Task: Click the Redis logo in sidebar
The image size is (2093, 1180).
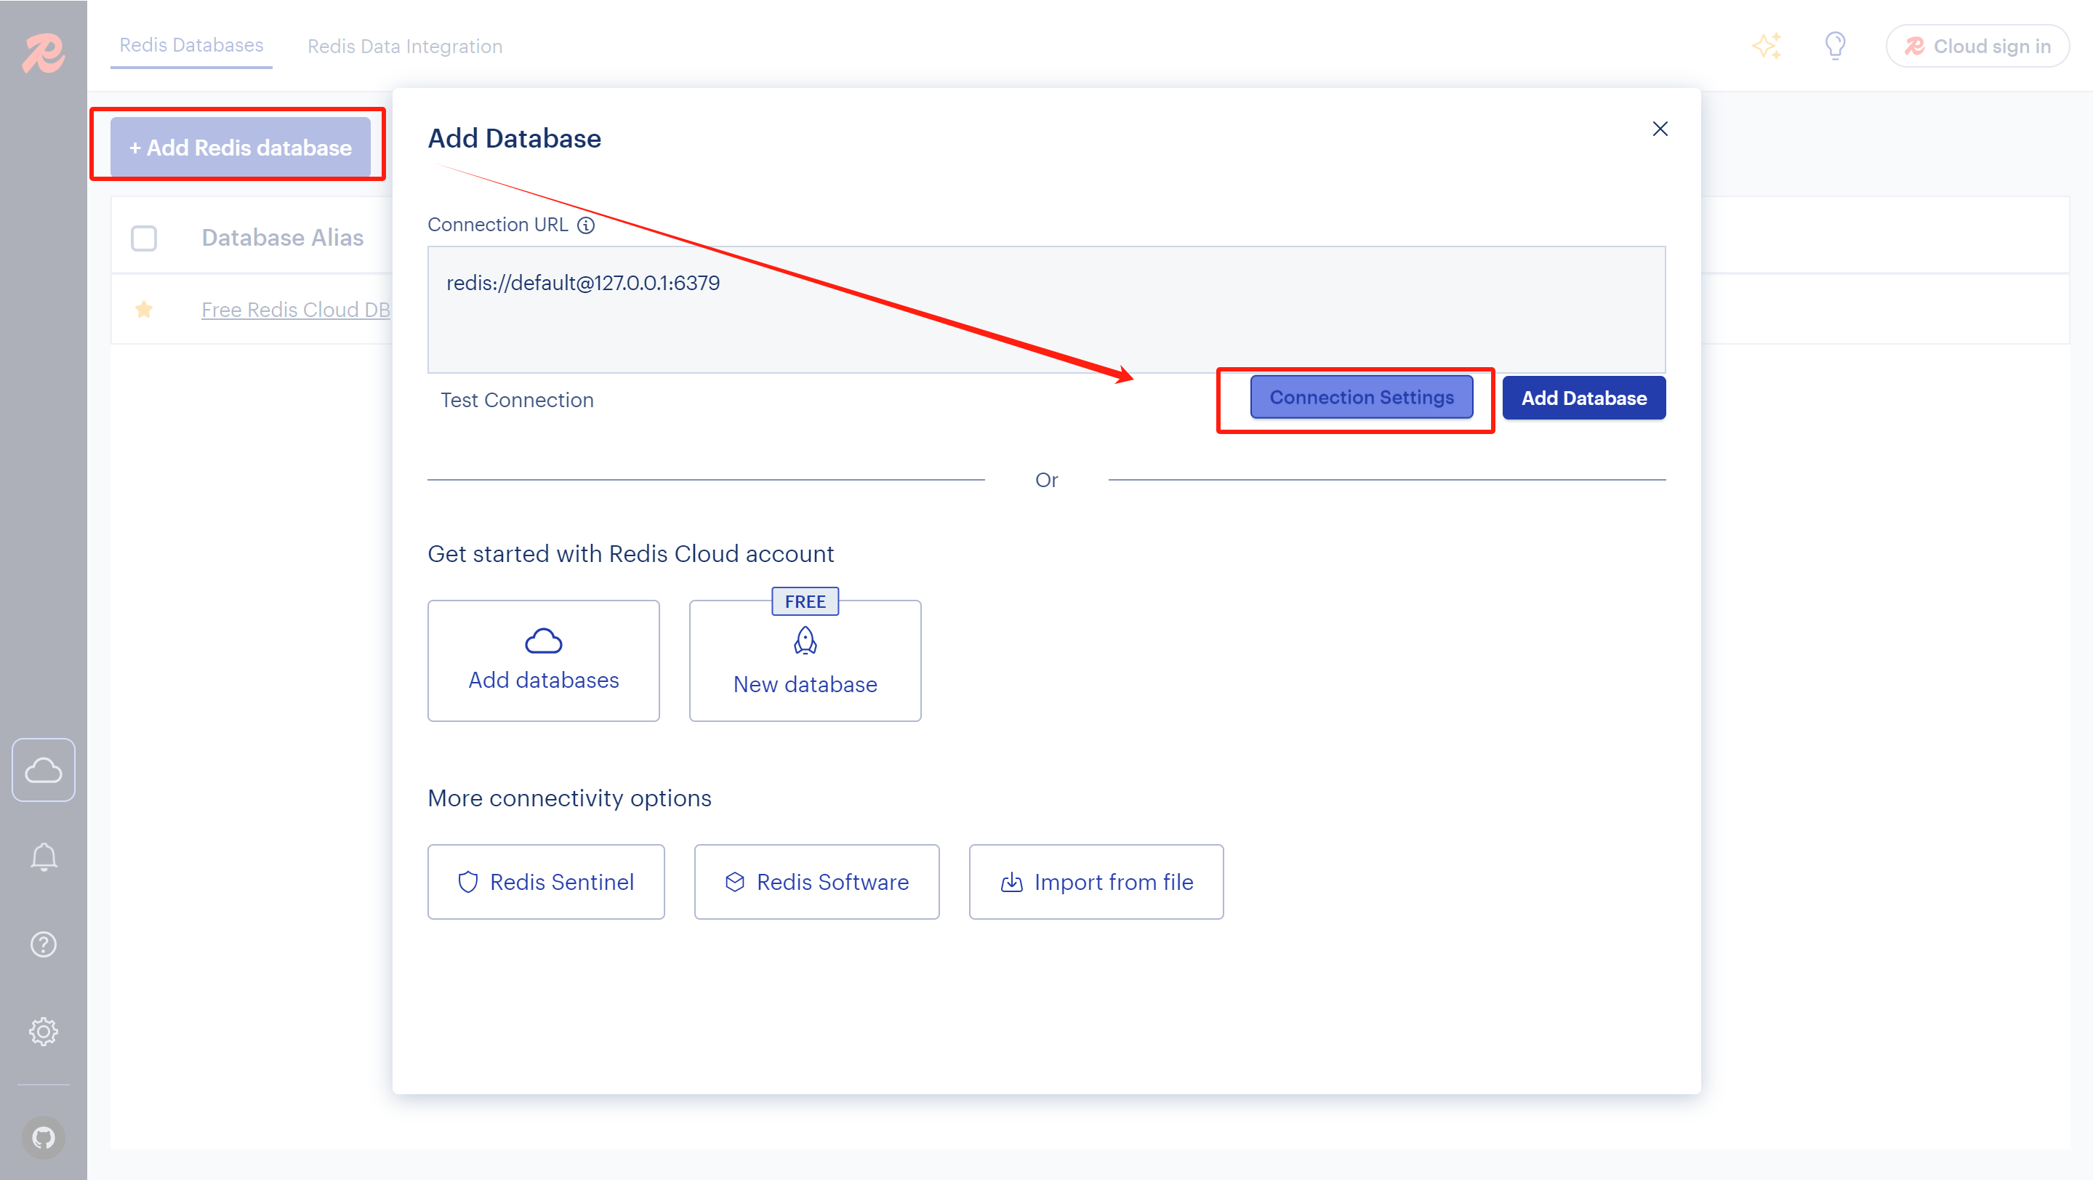Action: tap(43, 54)
